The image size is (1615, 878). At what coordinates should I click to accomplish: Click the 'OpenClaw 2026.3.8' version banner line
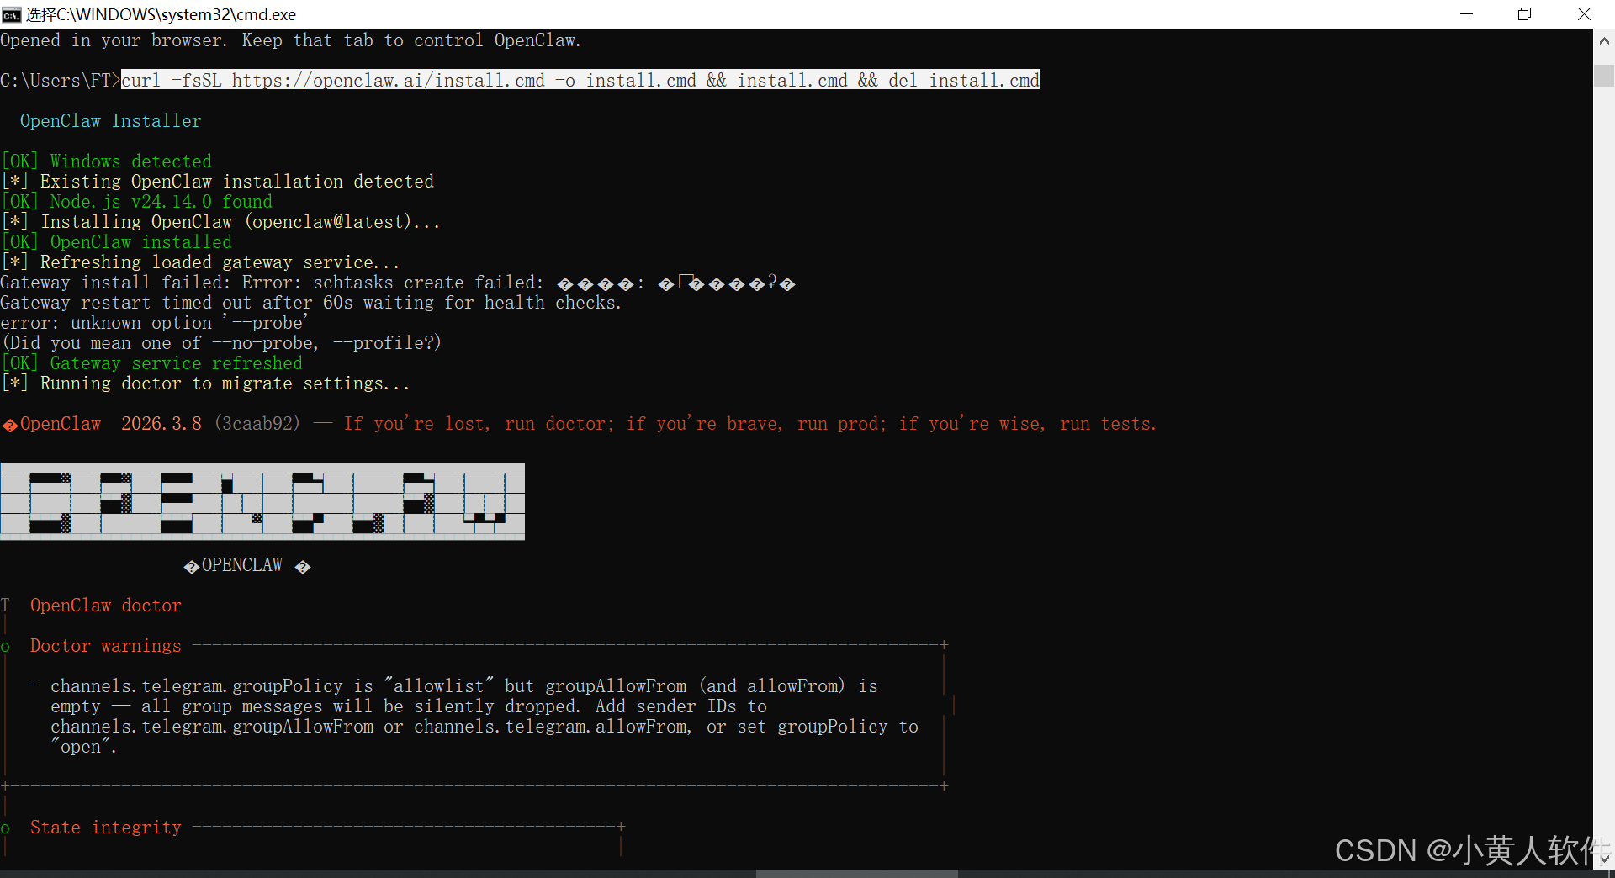point(579,424)
